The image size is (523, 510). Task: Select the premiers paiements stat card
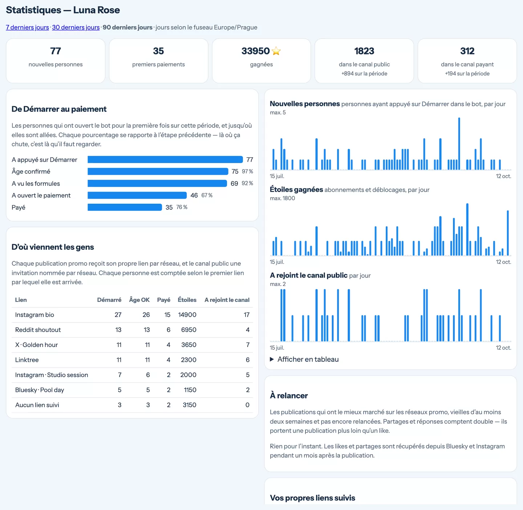click(x=158, y=61)
